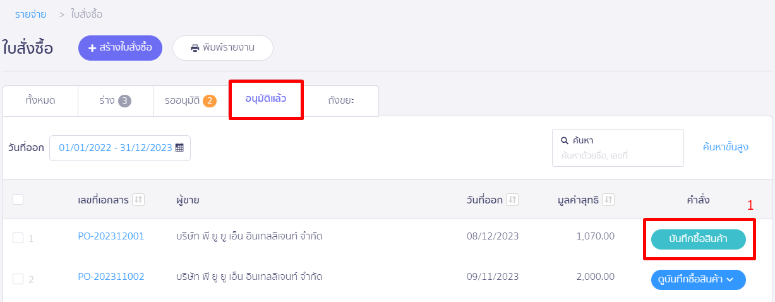Open ค้นหาขั้นสูง advanced search
The width and height of the screenshot is (775, 302).
click(726, 147)
